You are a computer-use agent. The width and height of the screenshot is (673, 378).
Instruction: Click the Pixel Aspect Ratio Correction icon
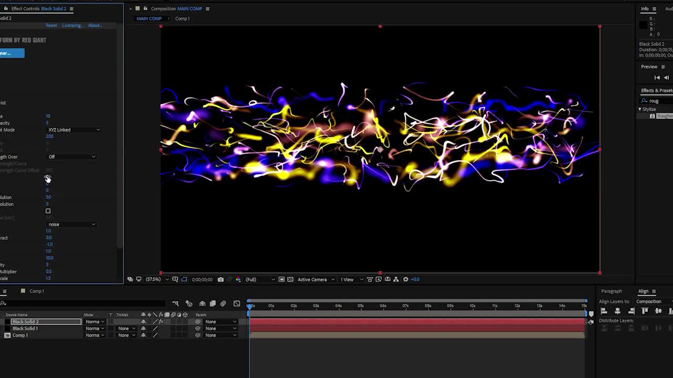click(x=370, y=279)
